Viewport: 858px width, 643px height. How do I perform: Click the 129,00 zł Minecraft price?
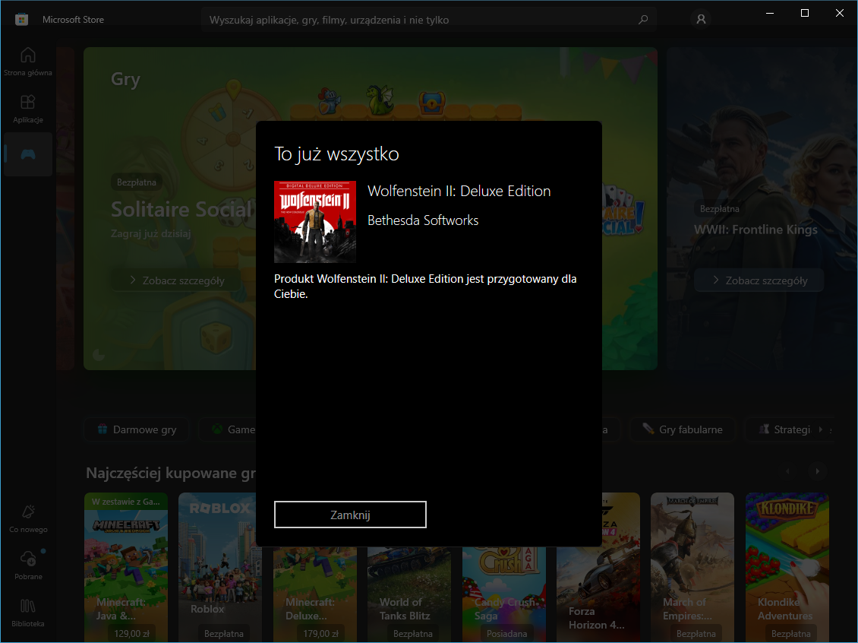pyautogui.click(x=131, y=634)
